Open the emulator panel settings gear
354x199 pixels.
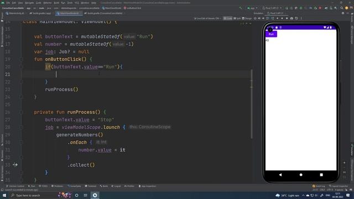(x=343, y=13)
